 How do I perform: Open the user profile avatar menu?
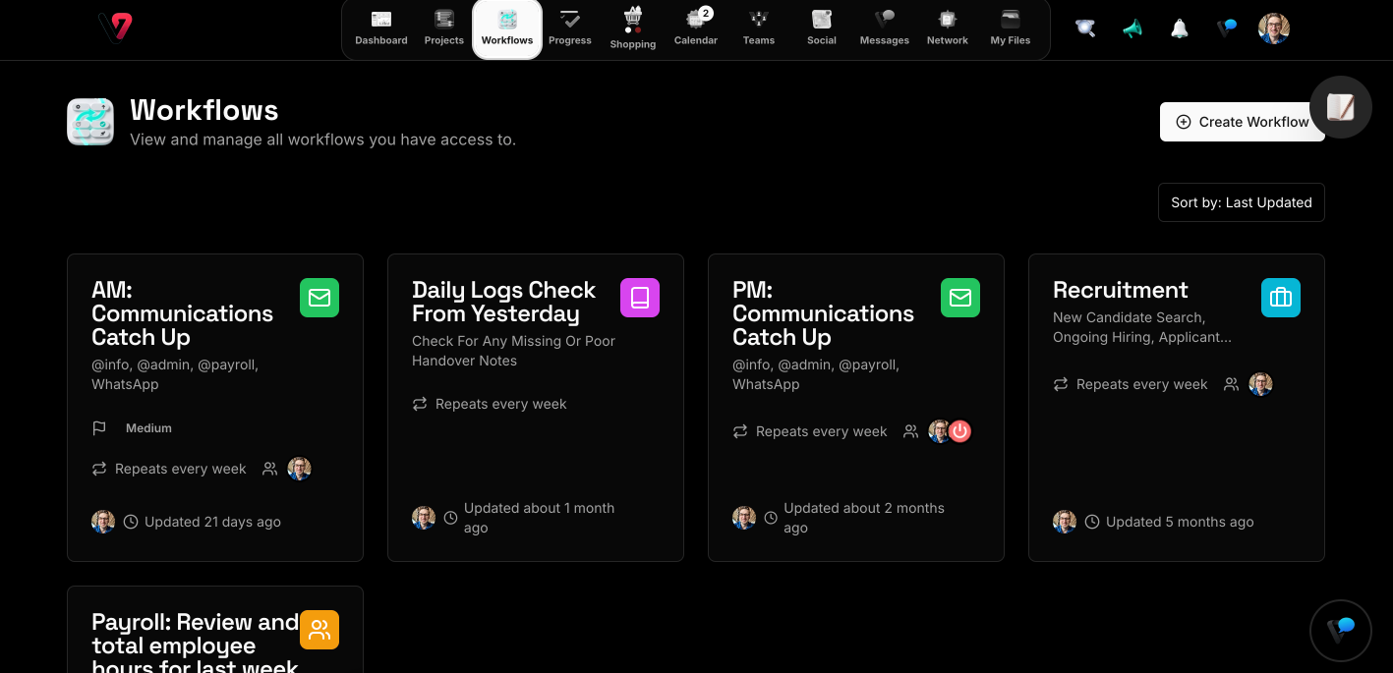(x=1273, y=28)
